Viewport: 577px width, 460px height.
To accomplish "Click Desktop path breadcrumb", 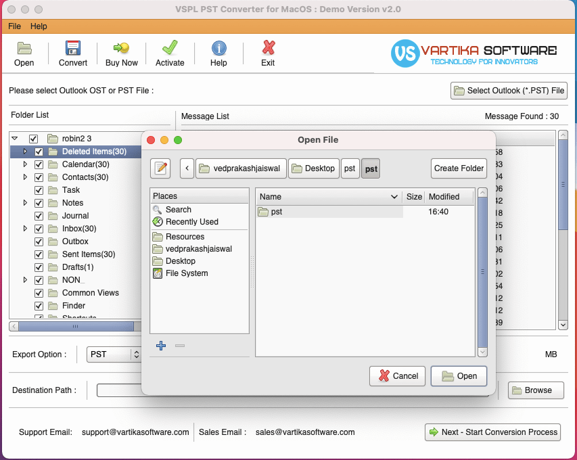I will coord(314,168).
